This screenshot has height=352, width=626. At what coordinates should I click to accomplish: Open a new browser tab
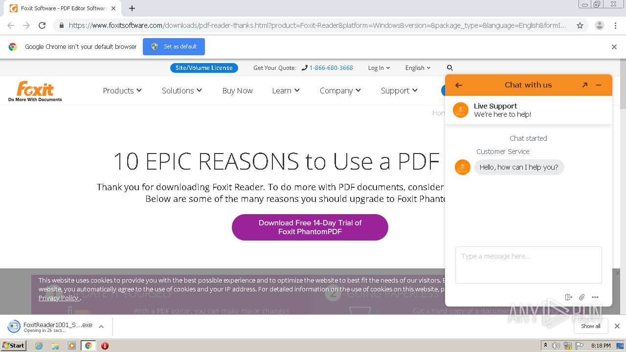(x=132, y=8)
